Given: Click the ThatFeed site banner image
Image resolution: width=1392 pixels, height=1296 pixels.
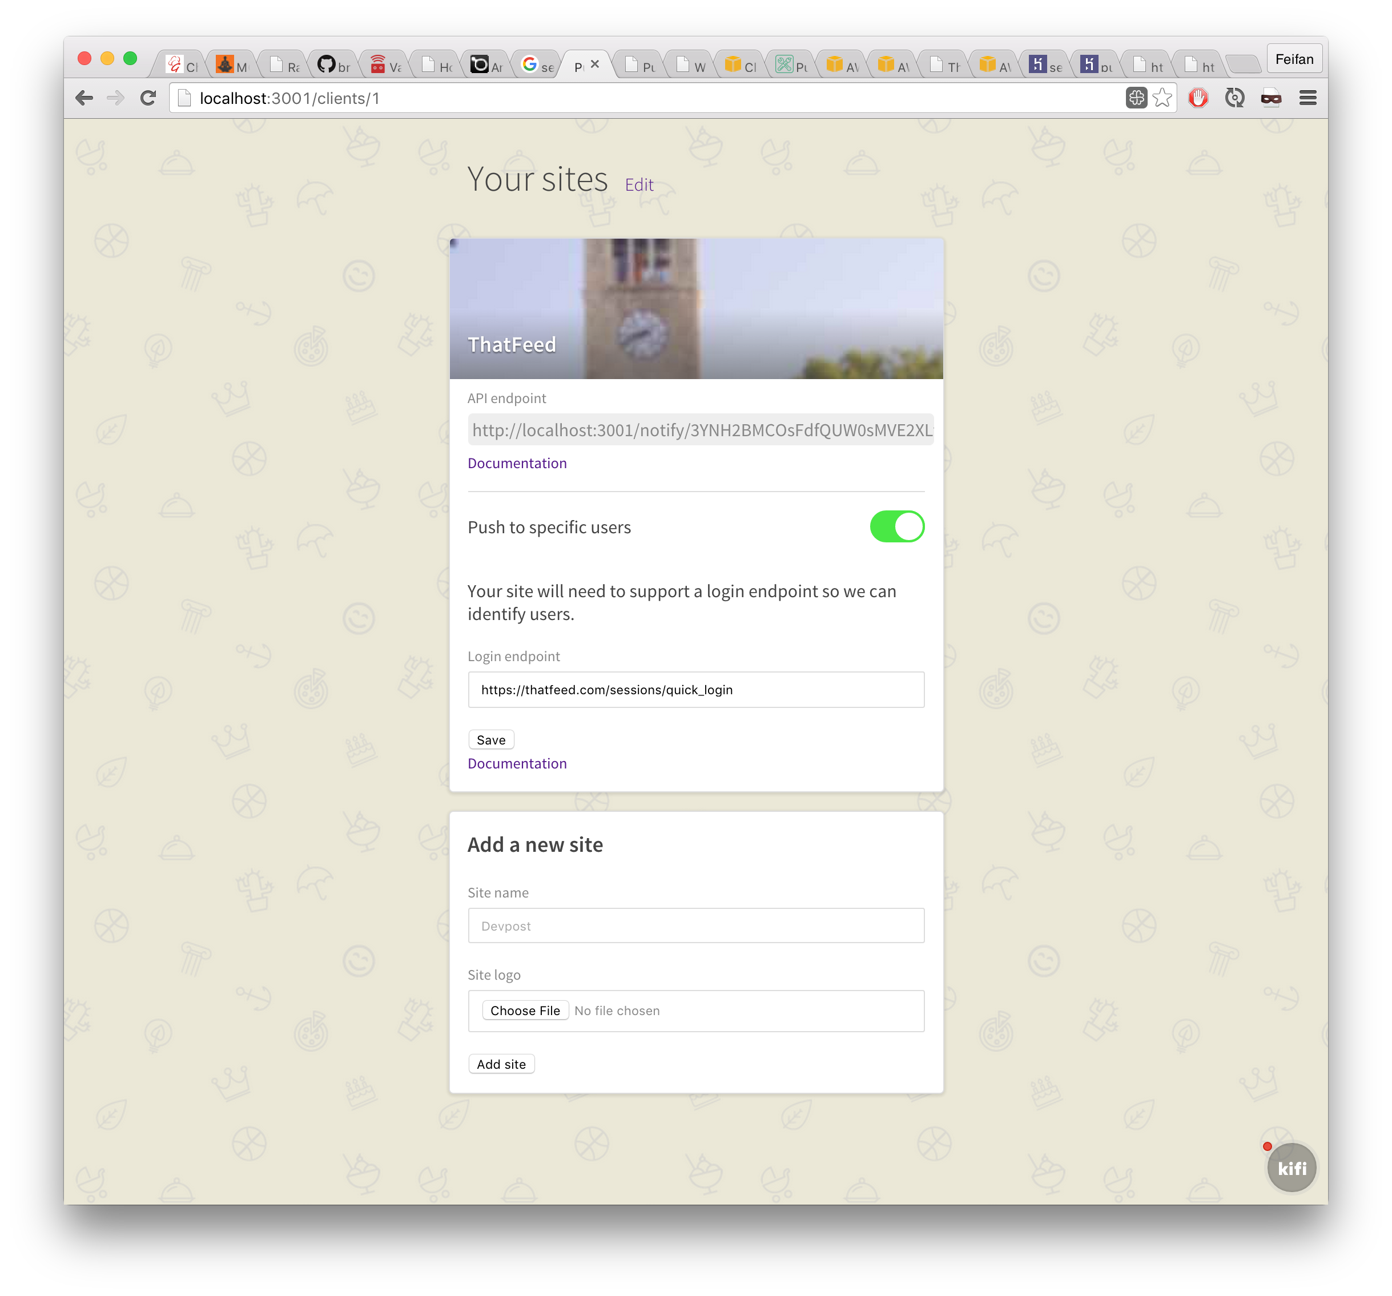Looking at the screenshot, I should (x=695, y=309).
